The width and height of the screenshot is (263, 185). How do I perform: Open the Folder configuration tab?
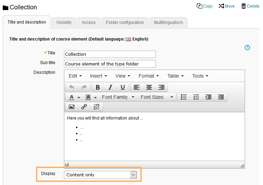[125, 23]
